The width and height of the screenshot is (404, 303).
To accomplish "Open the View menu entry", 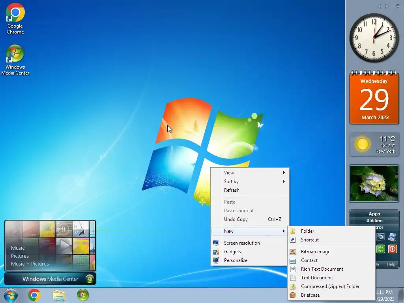I will tap(250, 173).
